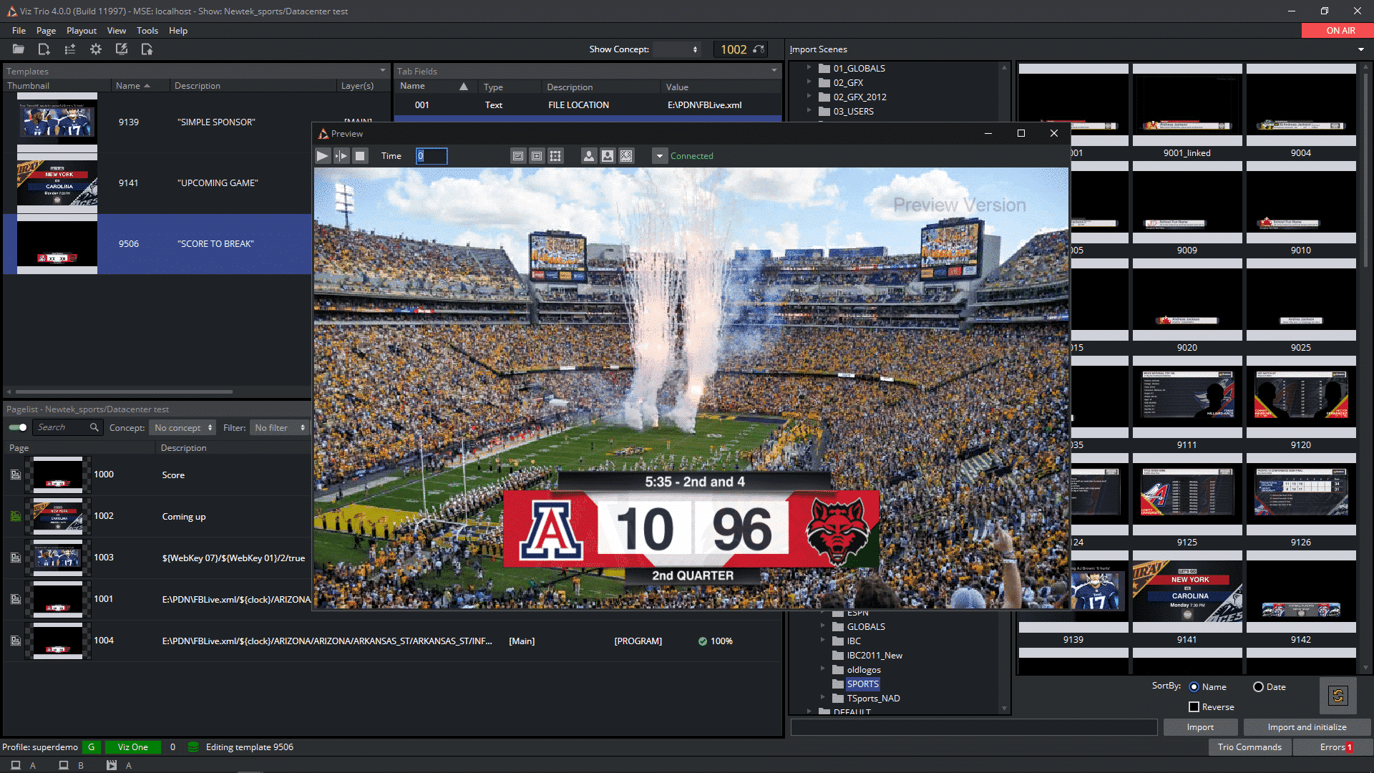This screenshot has height=773, width=1374.
Task: Open the Show Concept dropdown
Action: (676, 49)
